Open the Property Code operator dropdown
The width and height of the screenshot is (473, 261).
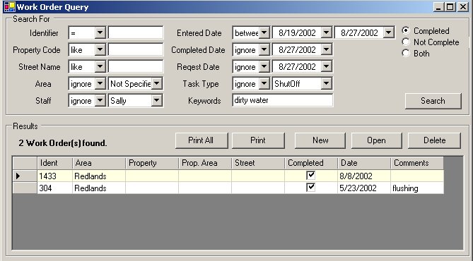tap(100, 49)
